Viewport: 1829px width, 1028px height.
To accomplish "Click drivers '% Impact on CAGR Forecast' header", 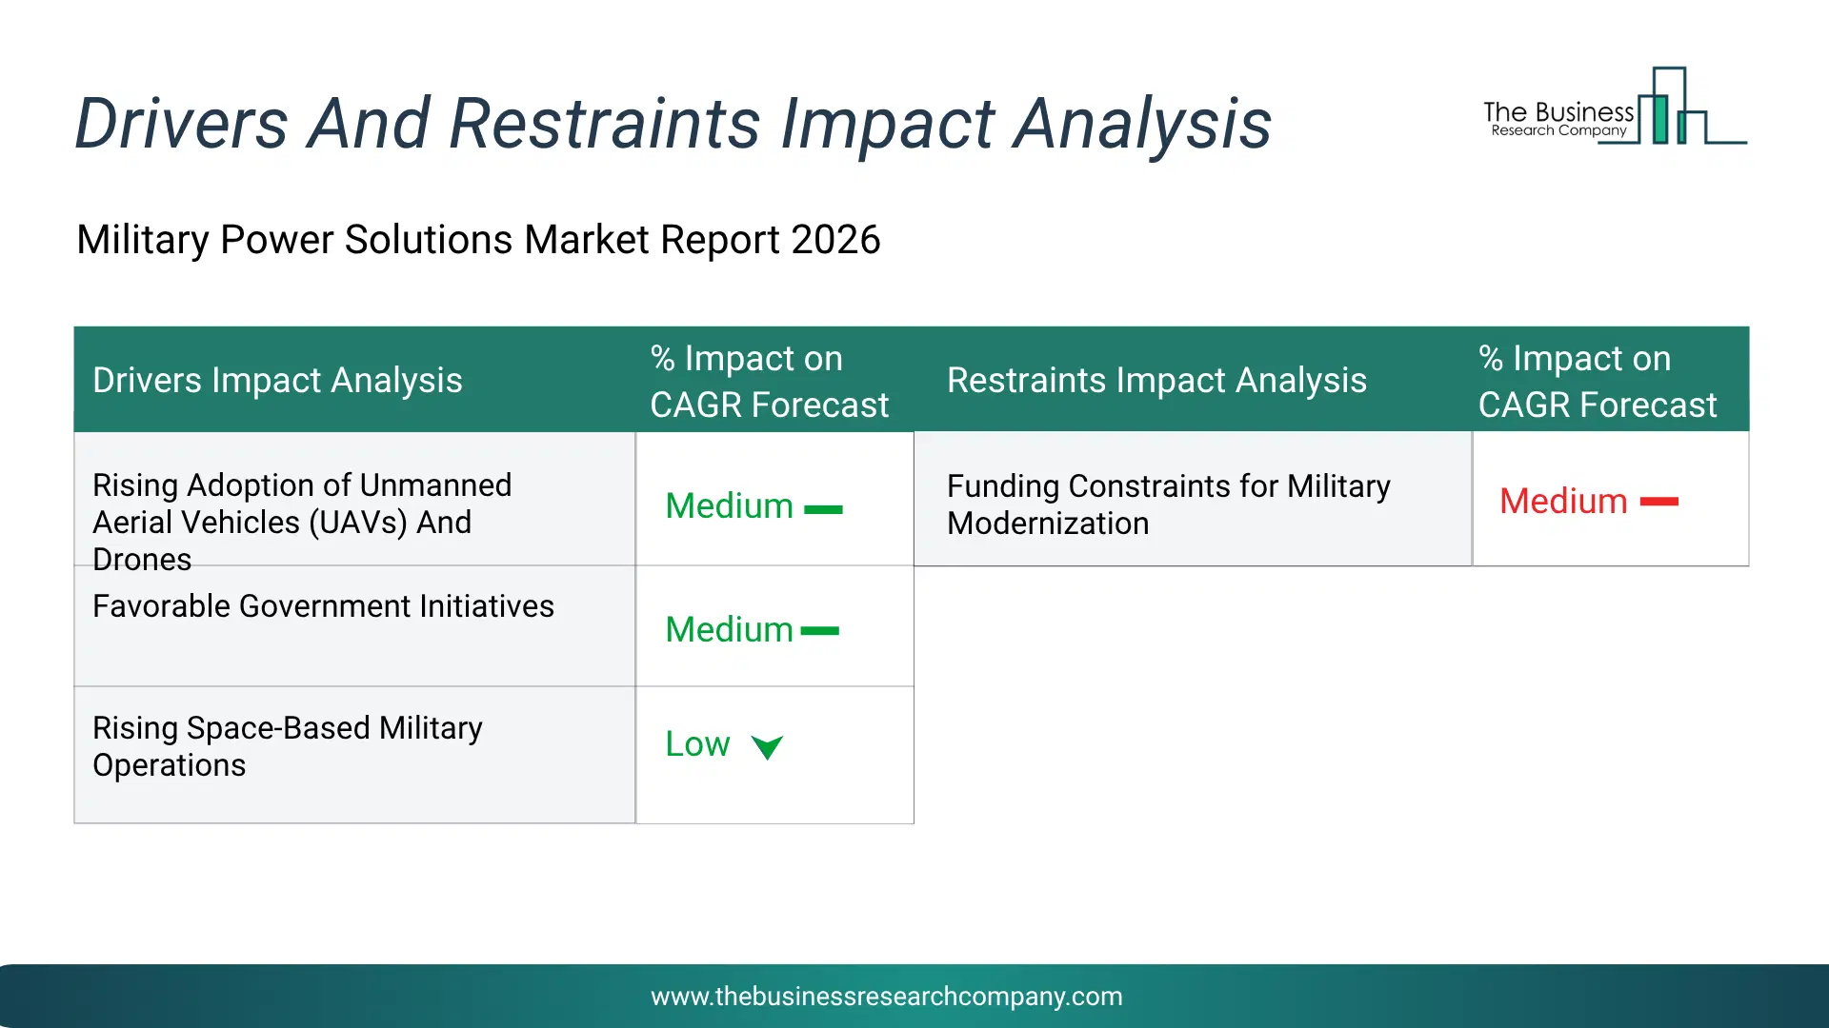I will 769,381.
